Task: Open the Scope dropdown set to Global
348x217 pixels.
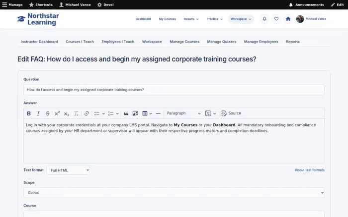Action: pos(174,193)
